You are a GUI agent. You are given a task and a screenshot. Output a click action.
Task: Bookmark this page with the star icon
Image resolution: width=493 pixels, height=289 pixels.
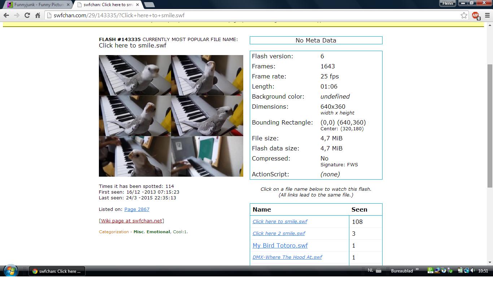coord(464,15)
